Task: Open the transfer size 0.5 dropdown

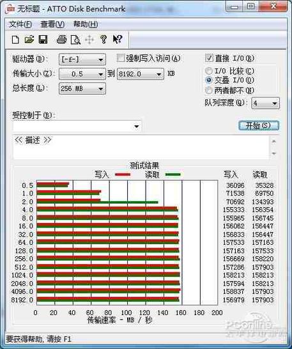Action: coord(82,74)
